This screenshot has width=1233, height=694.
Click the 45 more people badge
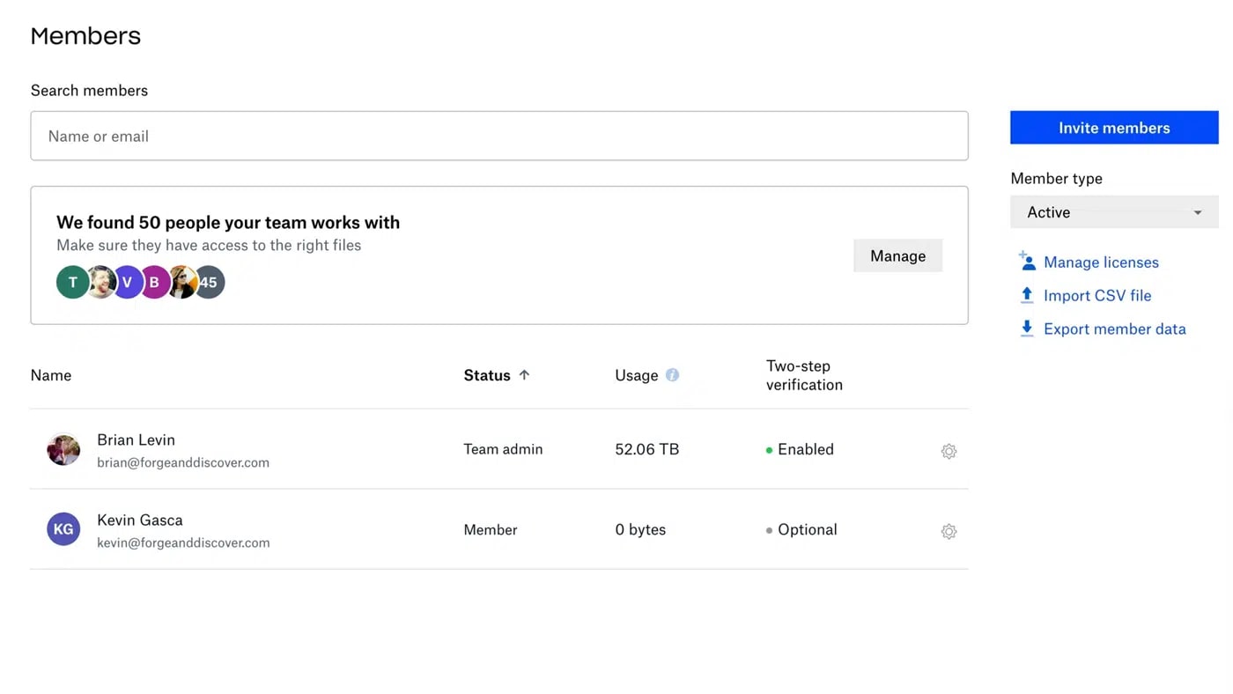(210, 283)
